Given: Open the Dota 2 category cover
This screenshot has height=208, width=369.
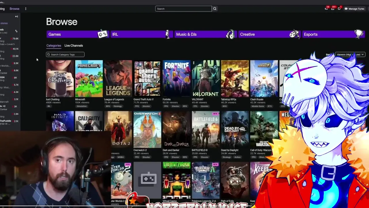Looking at the screenshot, I should click(118, 129).
